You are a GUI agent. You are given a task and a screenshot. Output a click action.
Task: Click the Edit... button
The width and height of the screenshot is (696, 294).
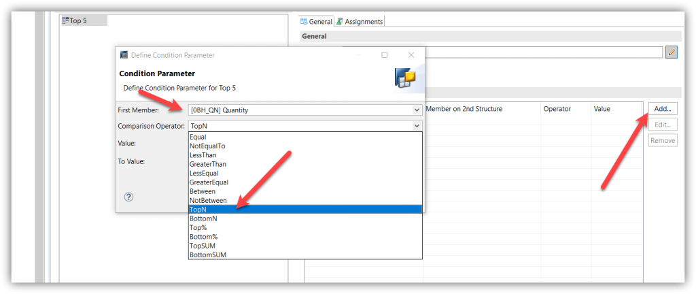[663, 125]
